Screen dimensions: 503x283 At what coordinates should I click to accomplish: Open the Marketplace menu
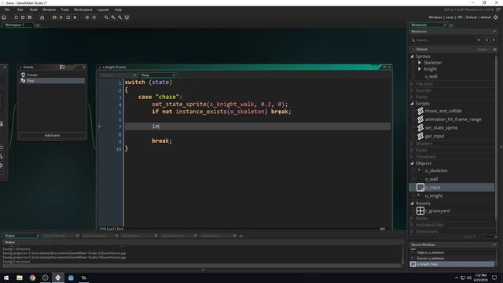pyautogui.click(x=83, y=9)
